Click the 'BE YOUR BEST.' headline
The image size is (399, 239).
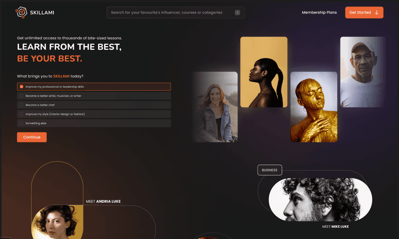[x=50, y=59]
